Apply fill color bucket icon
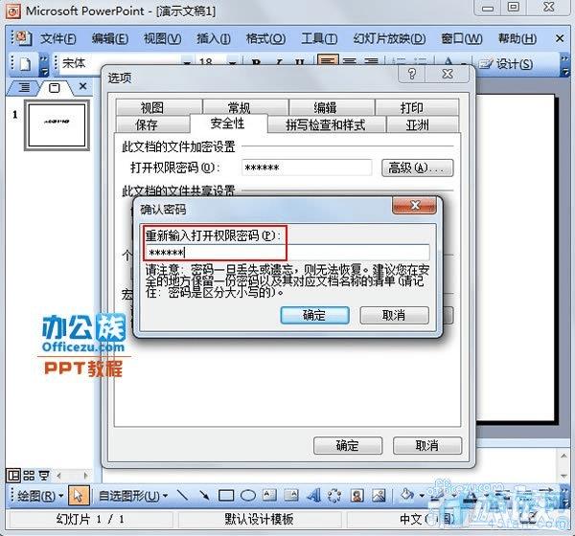The image size is (575, 536). (x=407, y=495)
